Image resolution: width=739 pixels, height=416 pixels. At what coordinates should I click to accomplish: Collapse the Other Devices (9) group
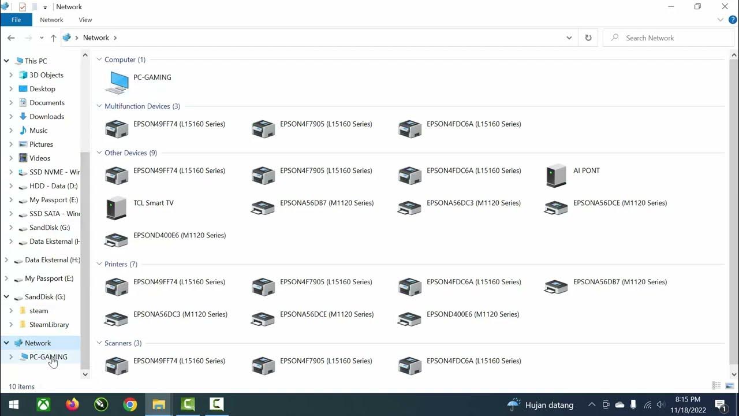[x=99, y=153]
